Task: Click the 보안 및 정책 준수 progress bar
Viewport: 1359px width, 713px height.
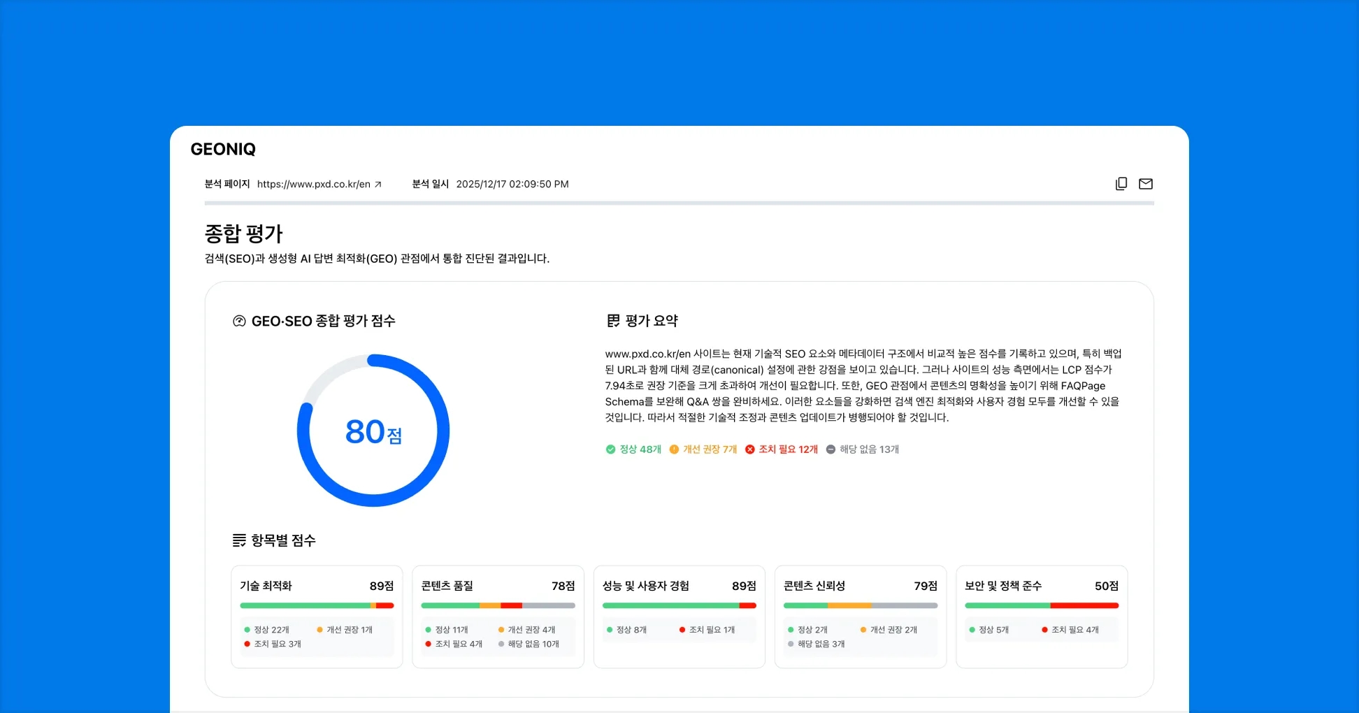Action: pos(1041,605)
